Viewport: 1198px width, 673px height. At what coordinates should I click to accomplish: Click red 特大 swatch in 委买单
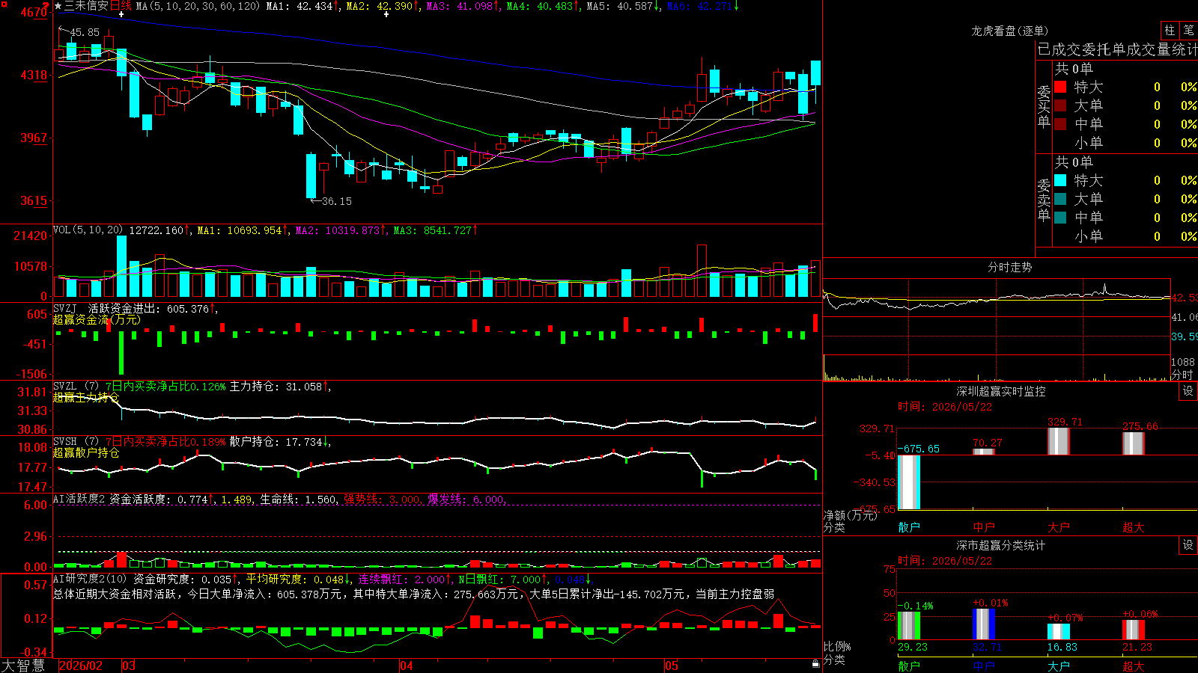click(1060, 87)
